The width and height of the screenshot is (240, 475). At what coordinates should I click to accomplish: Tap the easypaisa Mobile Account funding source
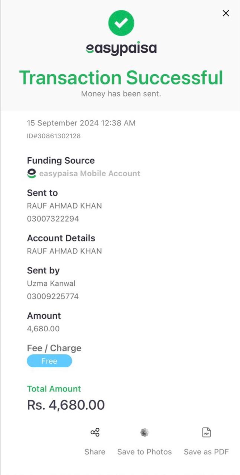[89, 173]
